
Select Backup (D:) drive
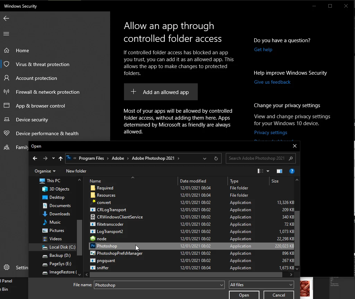pyautogui.click(x=60, y=255)
